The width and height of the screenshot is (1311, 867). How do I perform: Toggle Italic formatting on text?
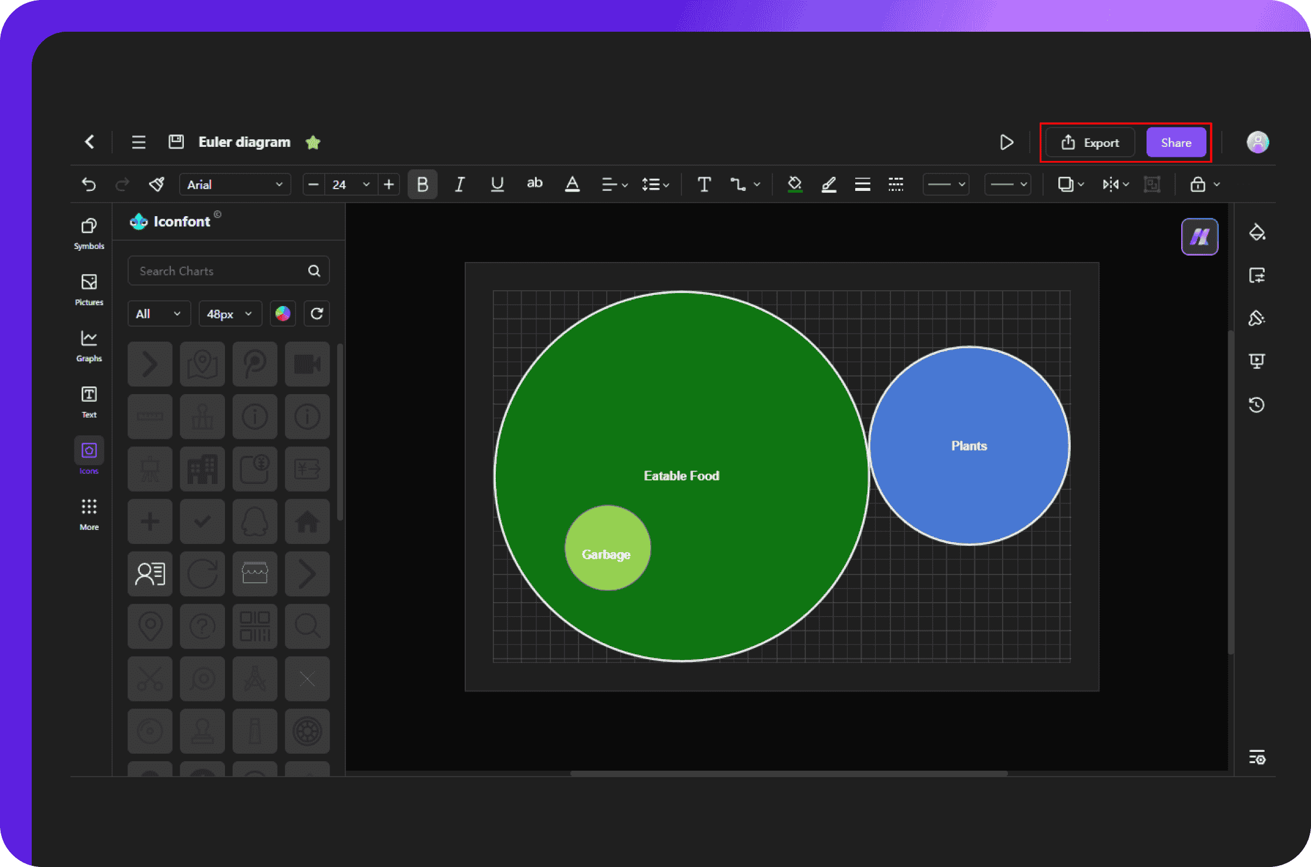pos(459,185)
